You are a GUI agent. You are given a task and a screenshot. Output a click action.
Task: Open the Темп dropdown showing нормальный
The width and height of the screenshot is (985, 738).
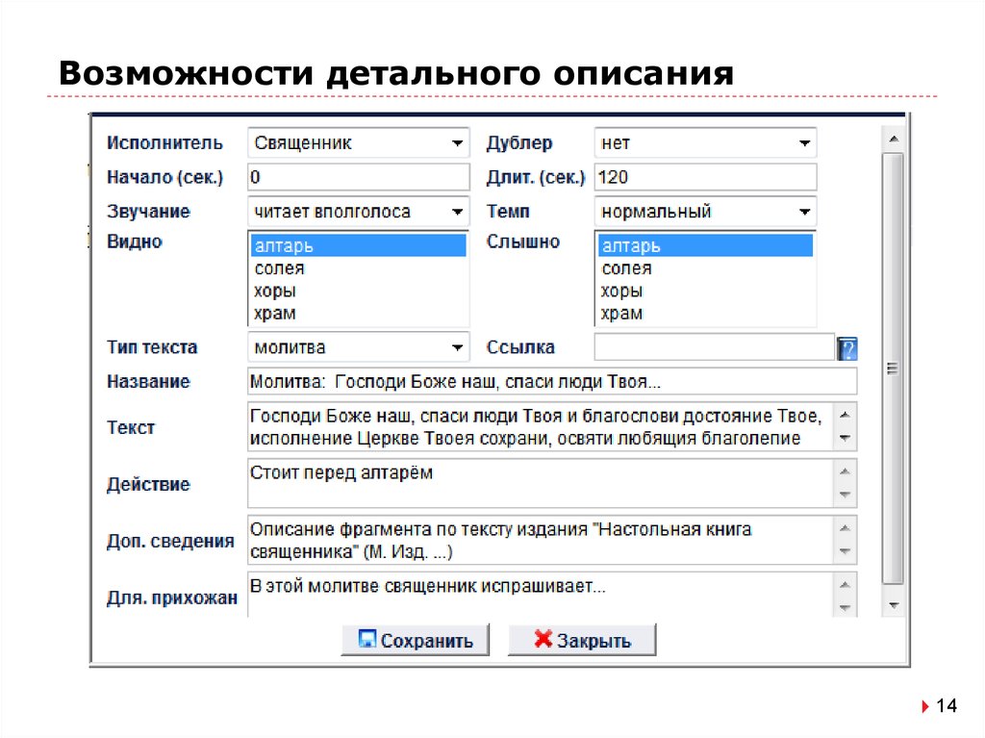point(806,211)
